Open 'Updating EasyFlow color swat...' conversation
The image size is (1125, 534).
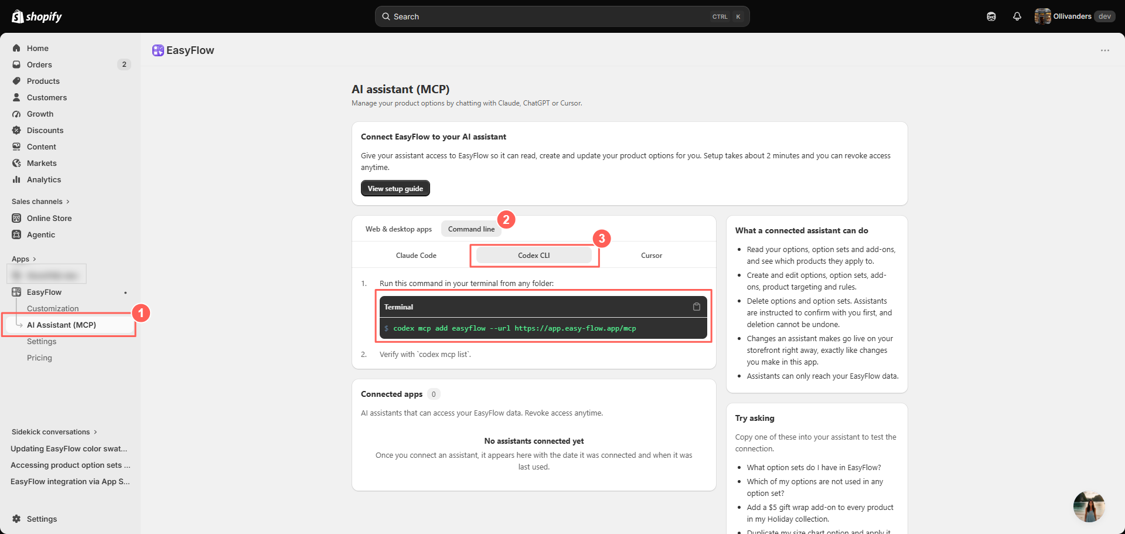click(x=69, y=448)
